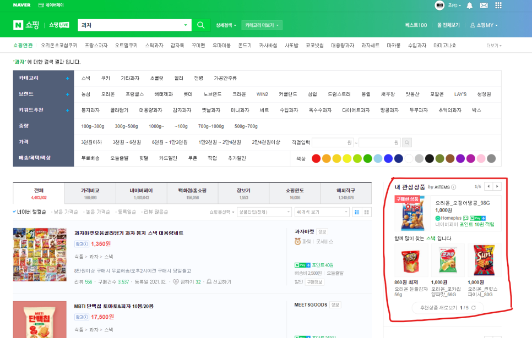
Task: Open 베스트100 link
Action: (416, 25)
